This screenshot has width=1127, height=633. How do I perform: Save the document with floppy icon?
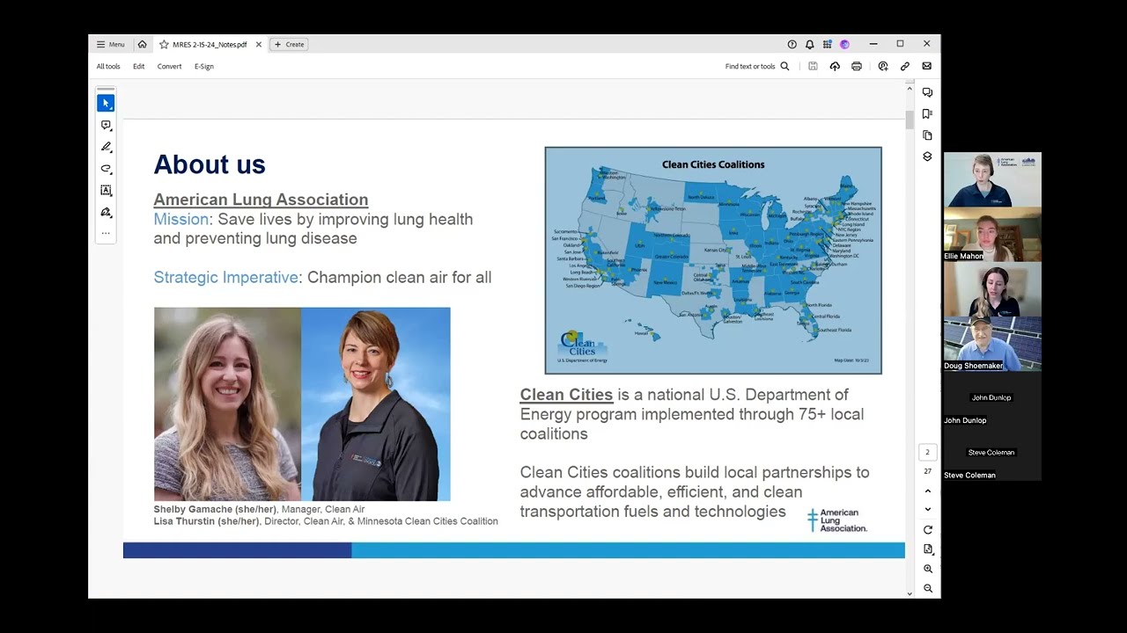click(813, 66)
